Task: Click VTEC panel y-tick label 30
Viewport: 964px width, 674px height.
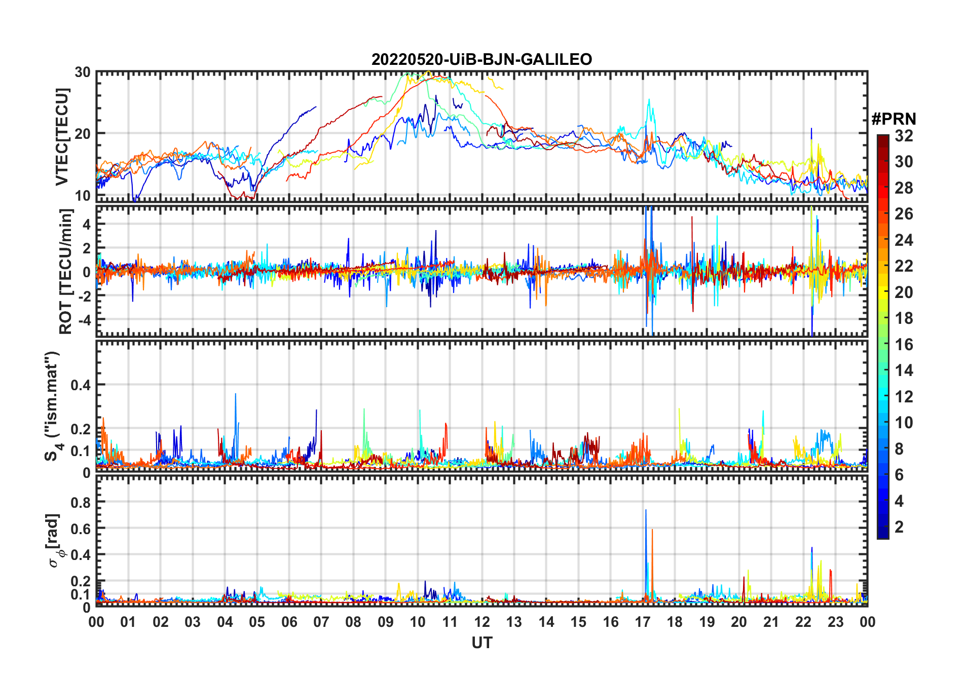Action: [x=83, y=72]
